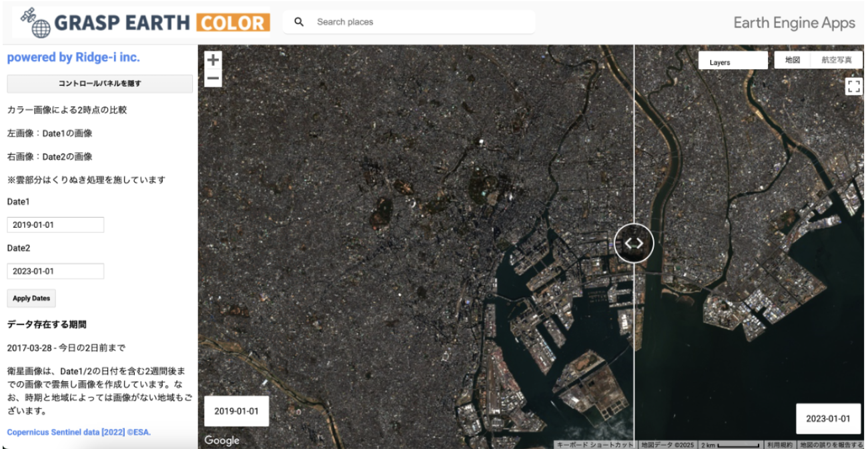Open the Layers panel on the map
Image resolution: width=866 pixels, height=449 pixels.
click(733, 61)
